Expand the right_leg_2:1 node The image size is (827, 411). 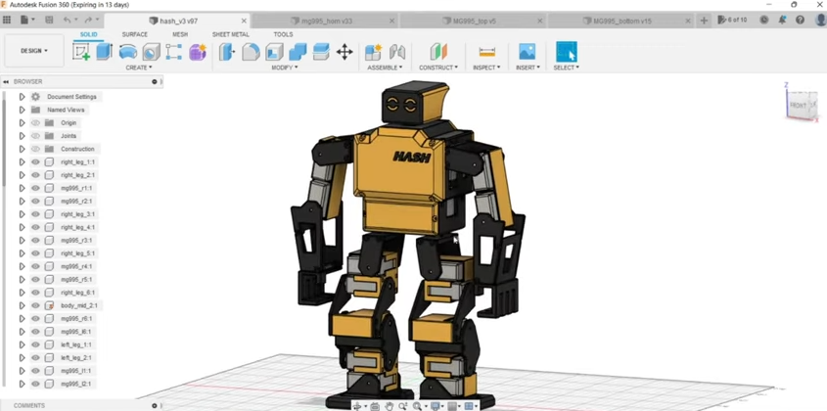tap(23, 175)
